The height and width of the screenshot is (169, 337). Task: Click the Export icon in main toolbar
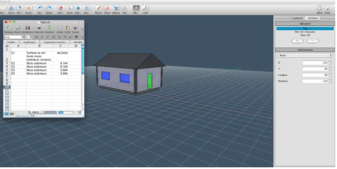(x=29, y=8)
